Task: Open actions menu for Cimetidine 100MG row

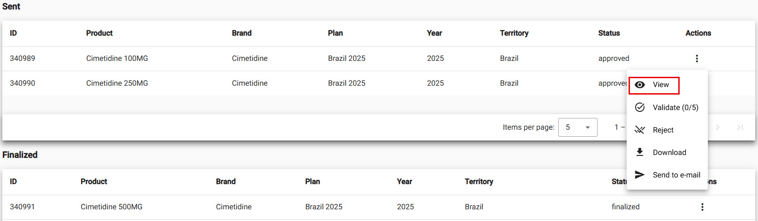Action: tap(697, 59)
